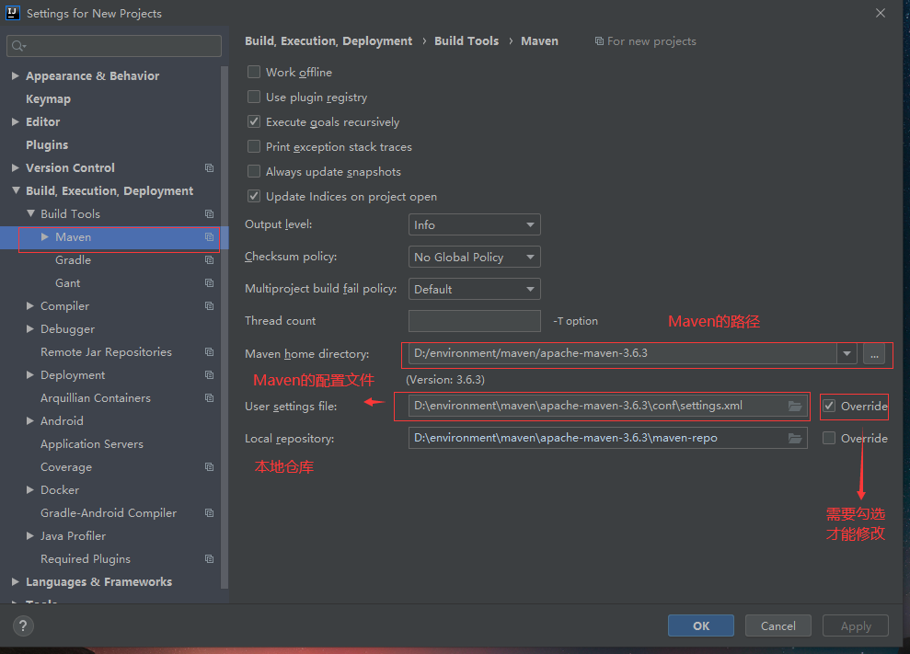This screenshot has height=654, width=910.
Task: Click the IntelliJ IDEA logo in title bar
Action: click(x=12, y=13)
